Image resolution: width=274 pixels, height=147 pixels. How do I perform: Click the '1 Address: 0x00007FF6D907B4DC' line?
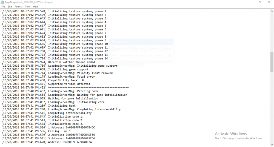pos(48,128)
